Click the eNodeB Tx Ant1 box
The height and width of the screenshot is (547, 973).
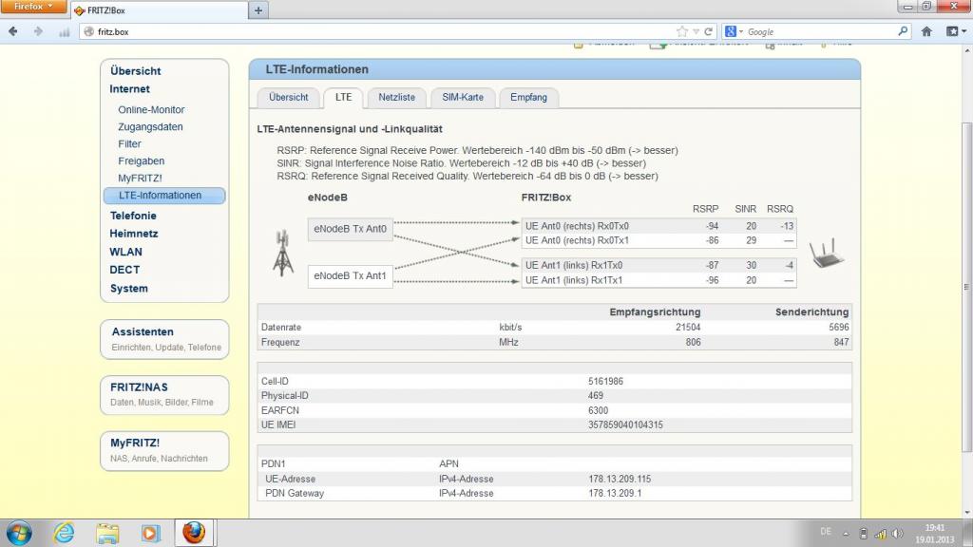pyautogui.click(x=350, y=276)
